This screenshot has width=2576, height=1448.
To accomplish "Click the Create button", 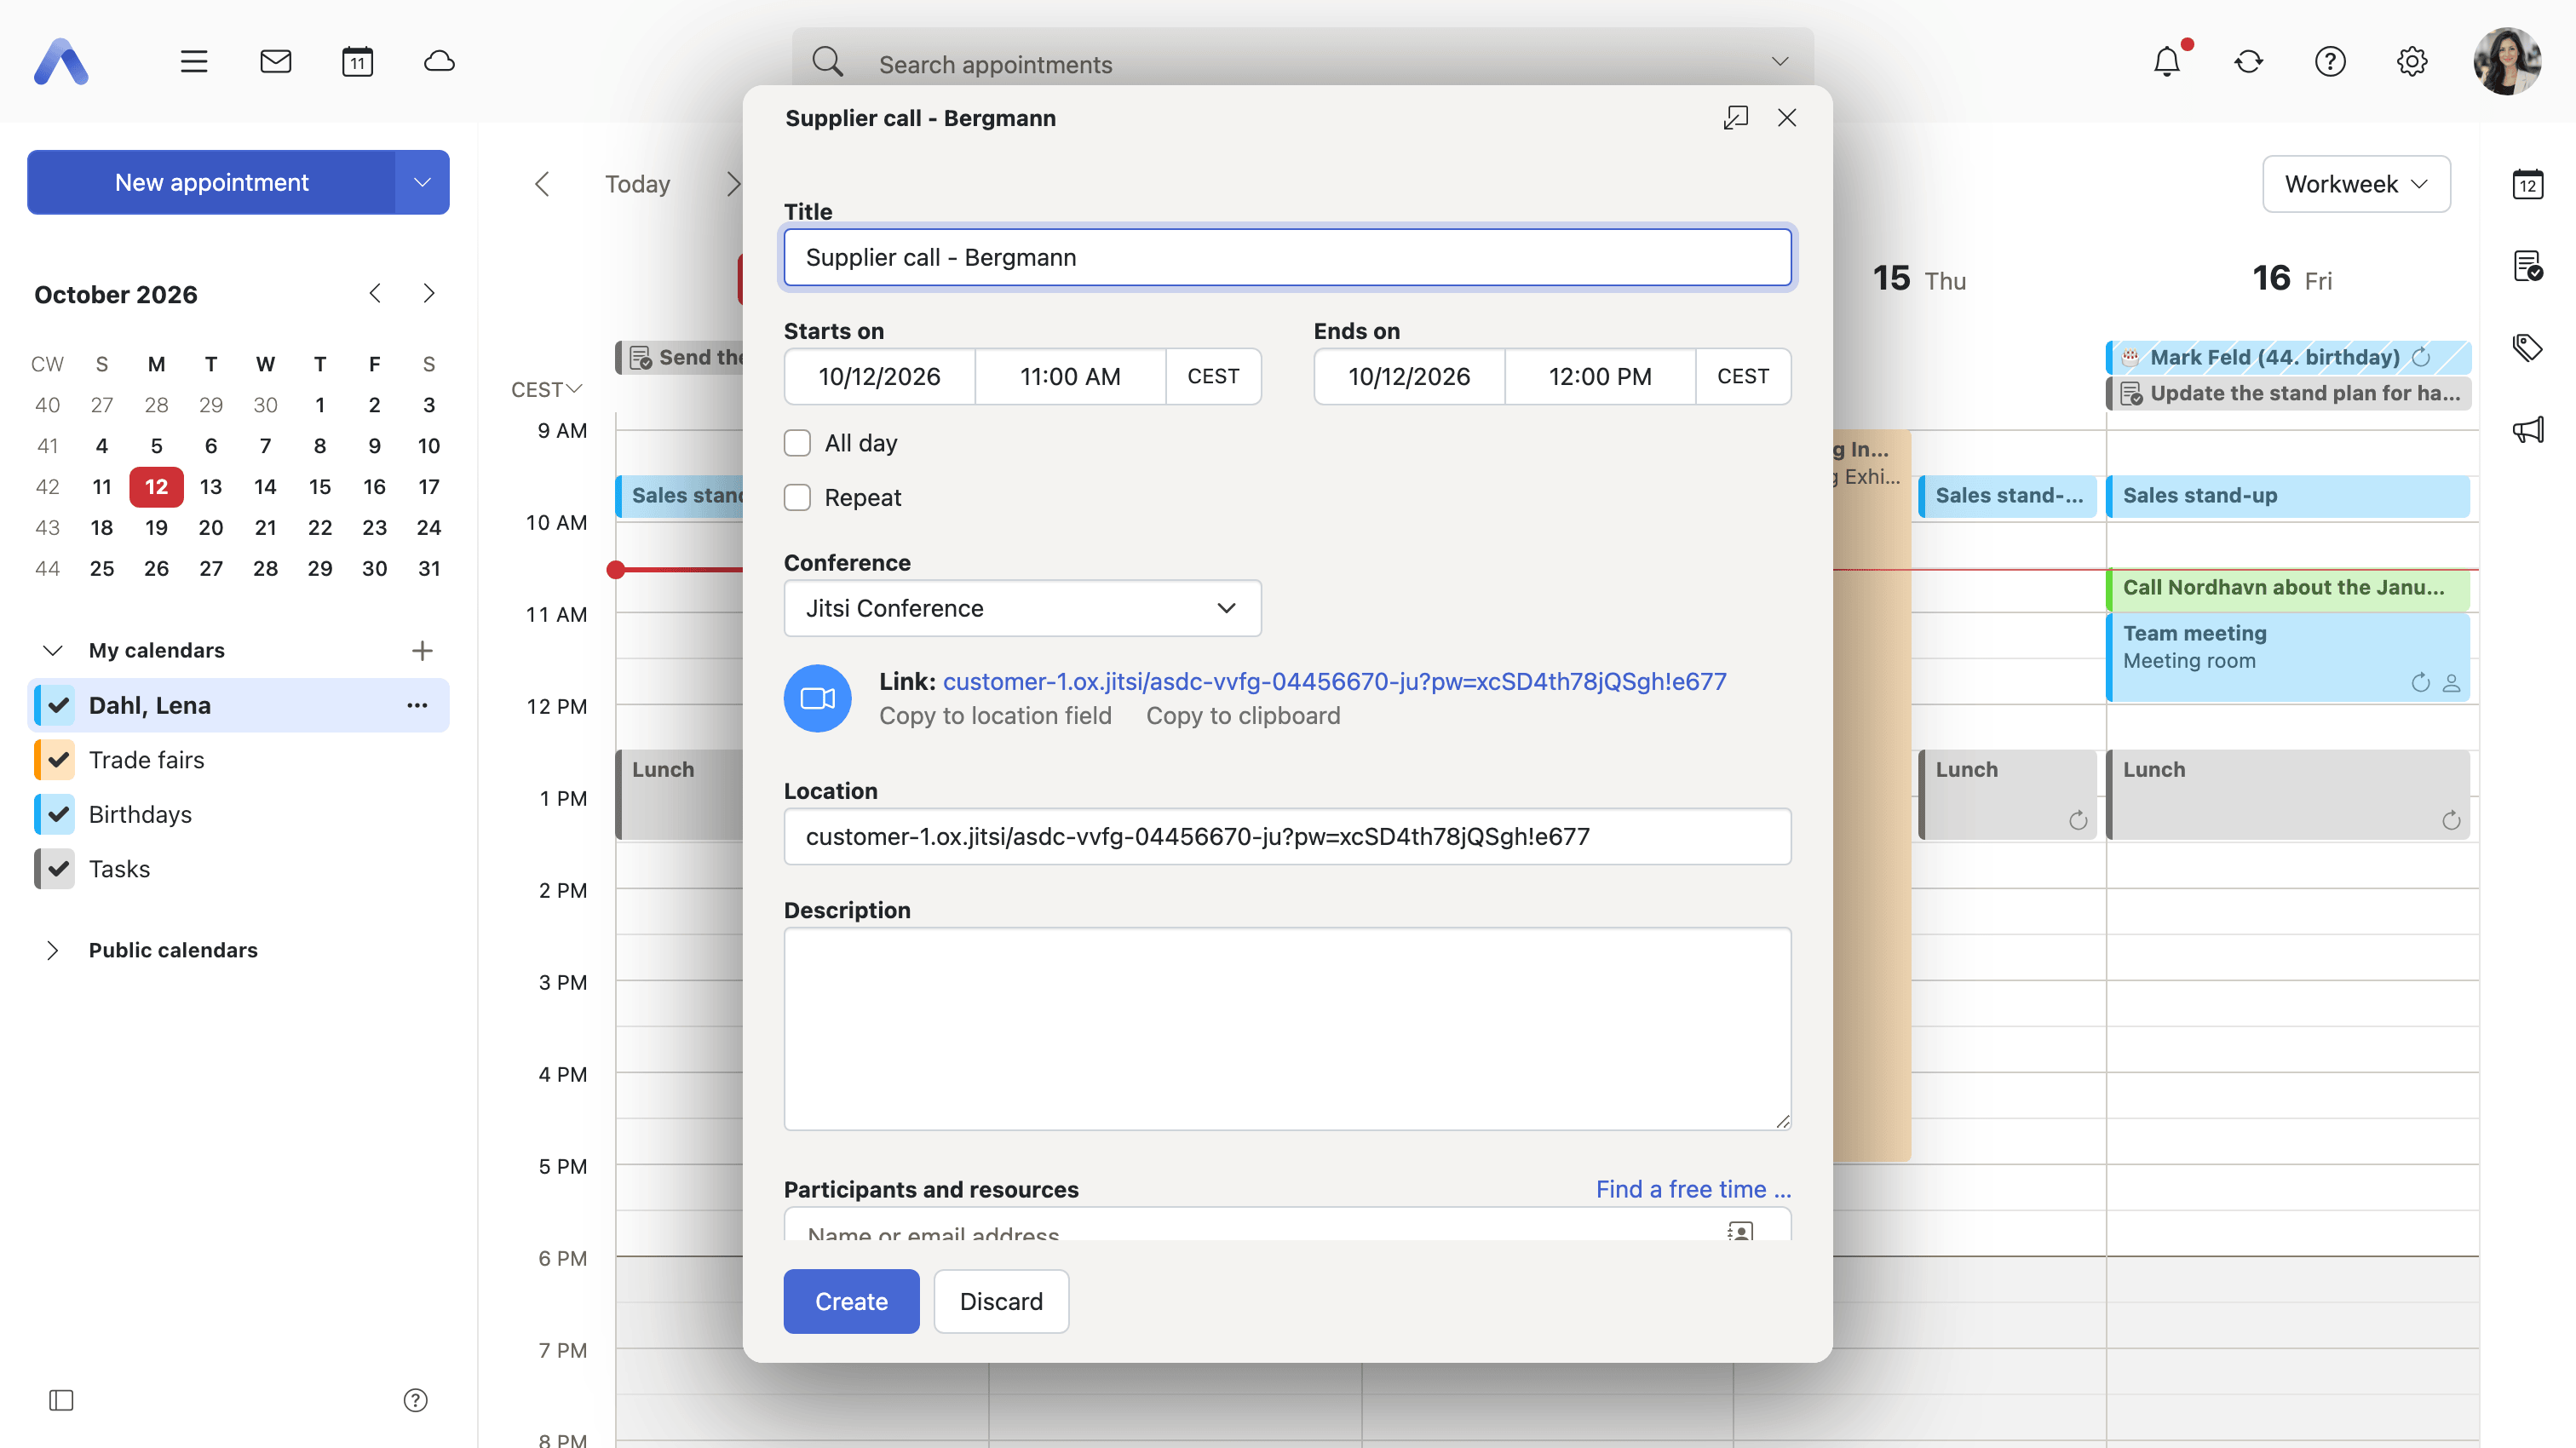I will pyautogui.click(x=851, y=1301).
